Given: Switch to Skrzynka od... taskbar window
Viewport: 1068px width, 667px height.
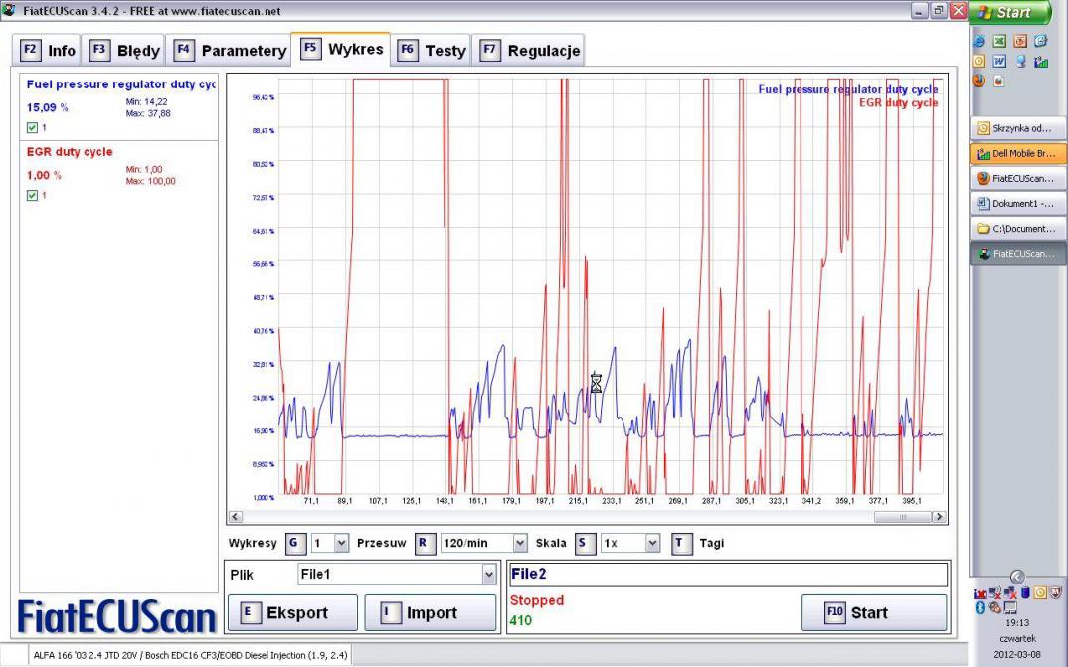Looking at the screenshot, I should [x=1017, y=128].
